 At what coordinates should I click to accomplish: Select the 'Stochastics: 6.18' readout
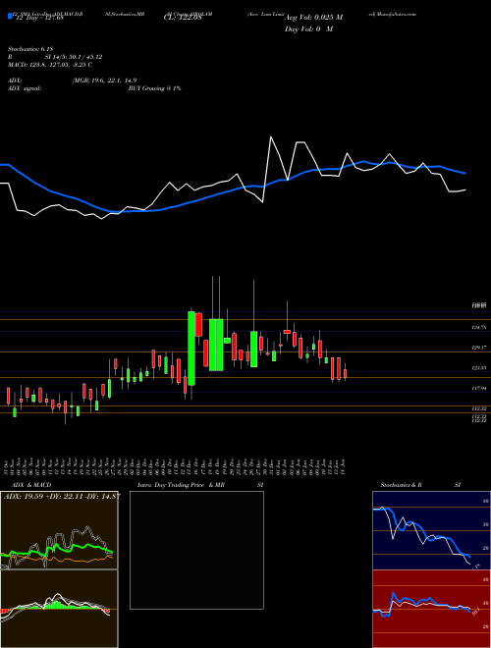[30, 50]
